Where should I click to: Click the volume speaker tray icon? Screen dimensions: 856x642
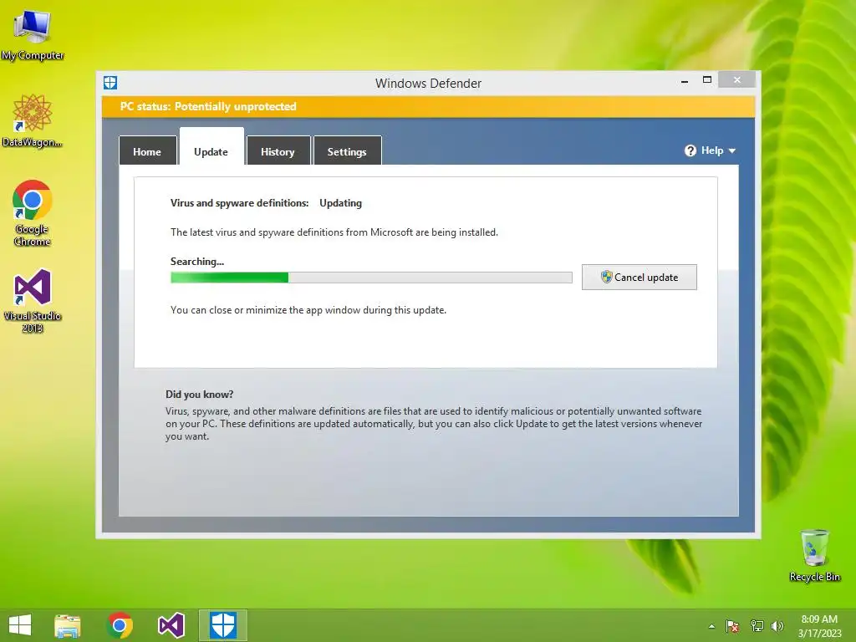tap(777, 626)
